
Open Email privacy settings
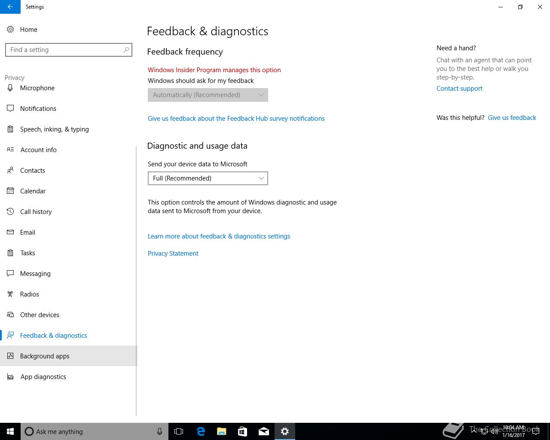point(69,232)
